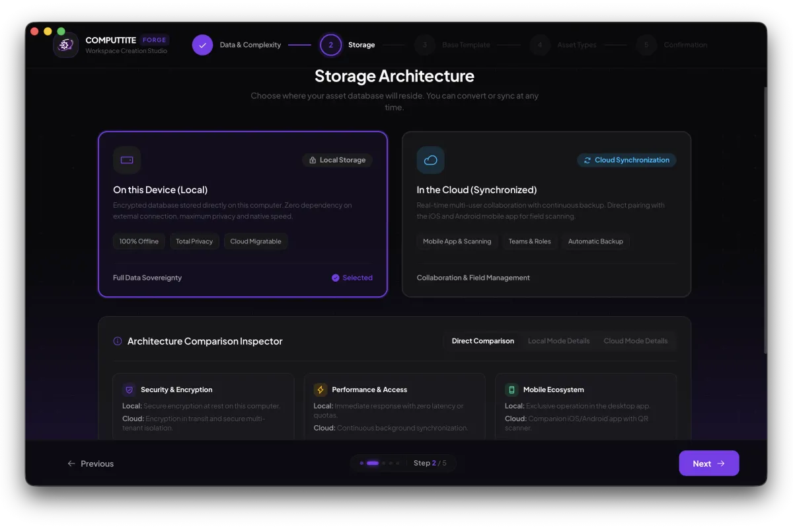
Task: Click the Workspace Creation Studio subtitle
Action: tap(126, 51)
